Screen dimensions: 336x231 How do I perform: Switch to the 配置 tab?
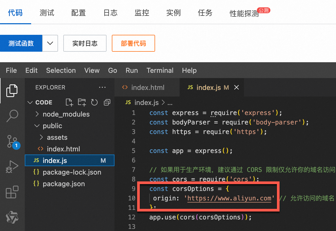[x=79, y=12]
